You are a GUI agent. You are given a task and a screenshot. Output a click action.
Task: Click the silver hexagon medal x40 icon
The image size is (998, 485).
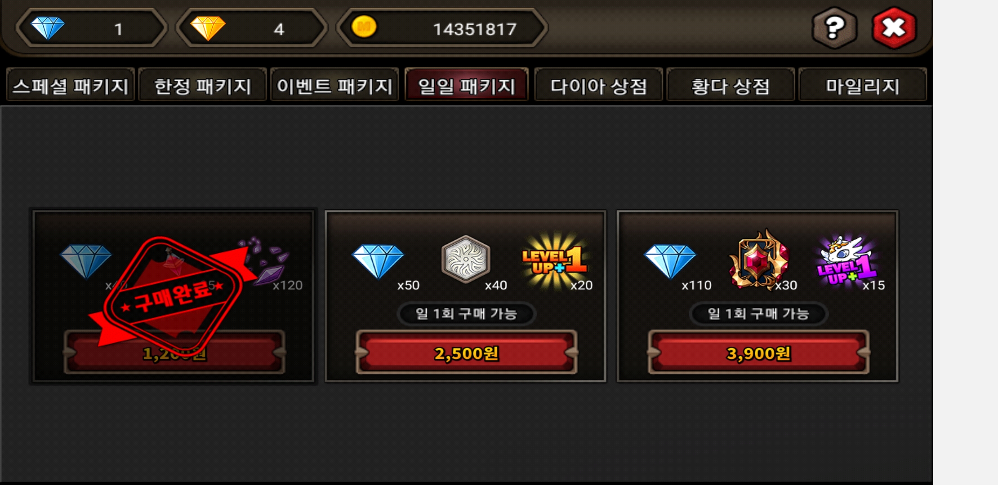tap(466, 259)
